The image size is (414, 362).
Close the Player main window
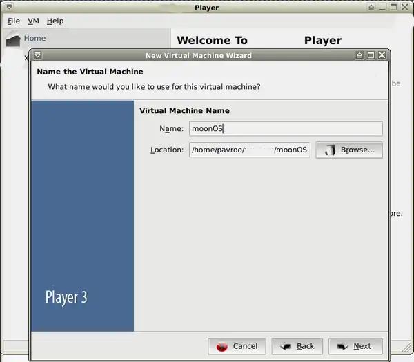406,8
